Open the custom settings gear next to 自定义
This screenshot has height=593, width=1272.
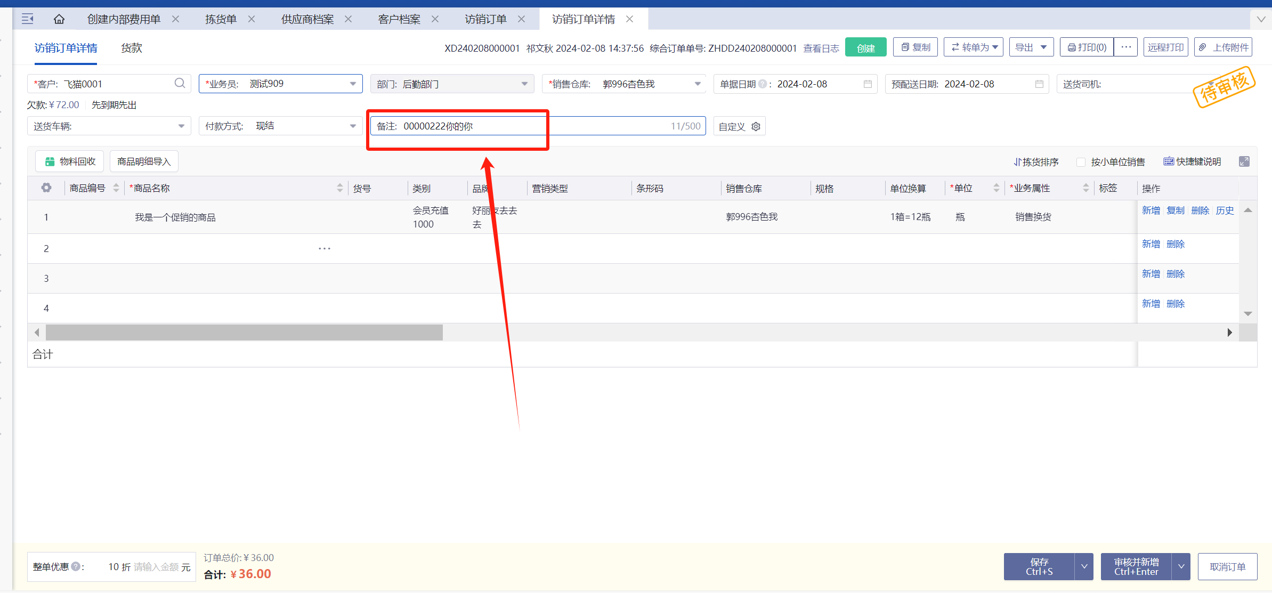point(756,126)
